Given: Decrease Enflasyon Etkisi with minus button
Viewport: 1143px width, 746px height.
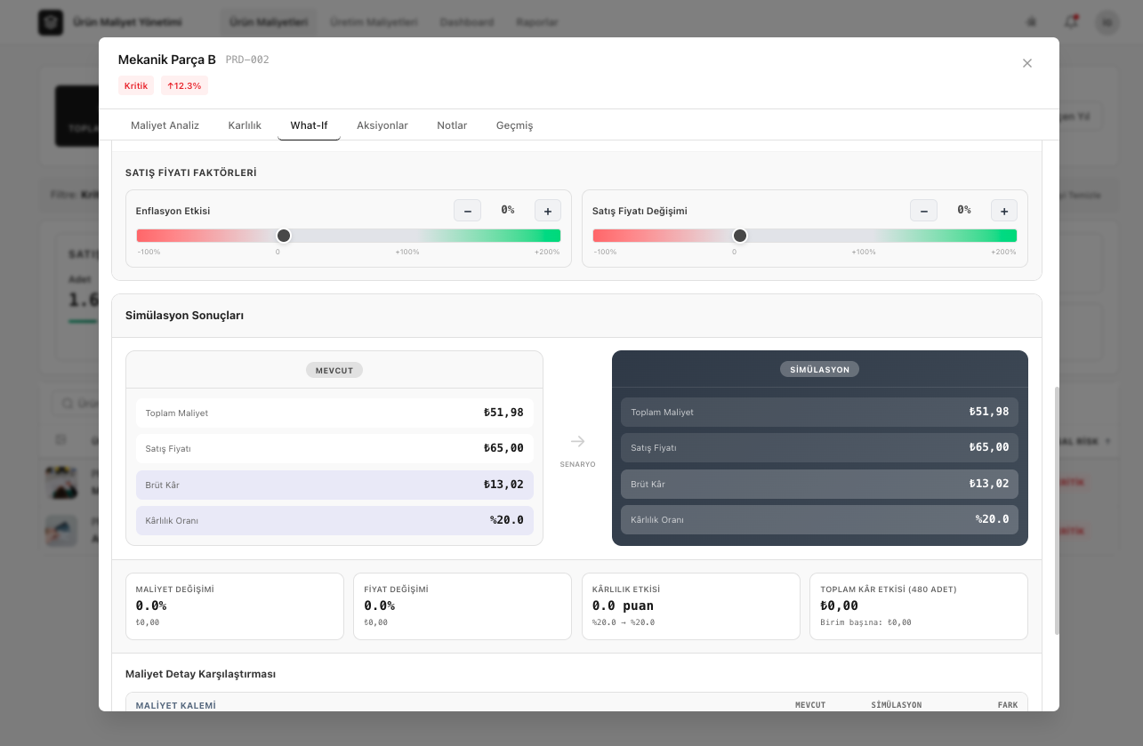Looking at the screenshot, I should [x=467, y=211].
